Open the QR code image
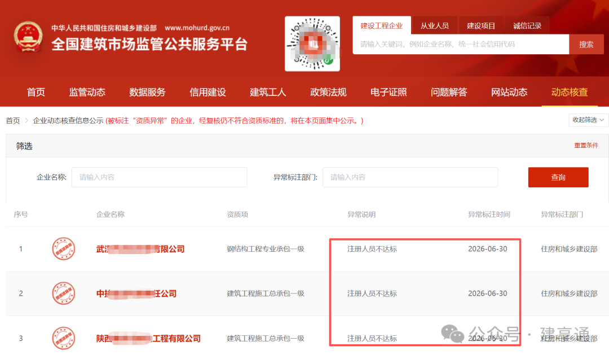 312,43
